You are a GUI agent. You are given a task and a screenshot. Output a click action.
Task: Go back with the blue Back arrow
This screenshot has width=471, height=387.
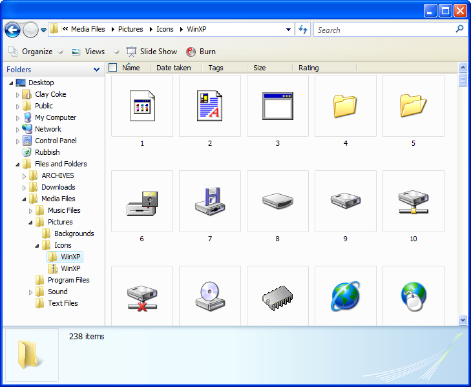13,30
